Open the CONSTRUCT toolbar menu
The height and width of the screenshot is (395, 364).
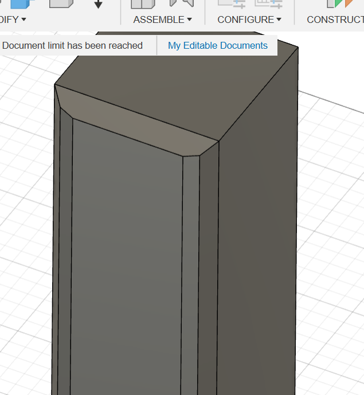(x=335, y=19)
